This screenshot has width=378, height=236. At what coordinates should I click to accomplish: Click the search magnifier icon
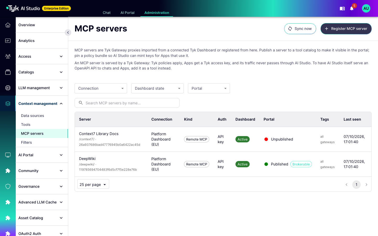[81, 103]
